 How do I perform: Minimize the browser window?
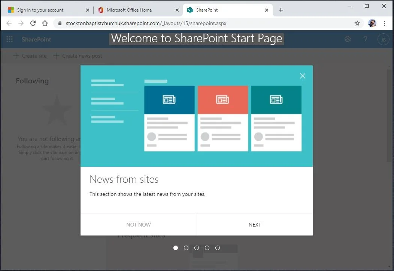pyautogui.click(x=349, y=6)
